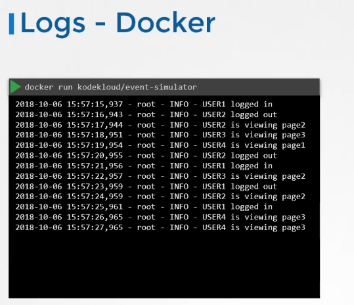
Task: Click the last log line at 15:57:27,965
Action: coord(160,227)
